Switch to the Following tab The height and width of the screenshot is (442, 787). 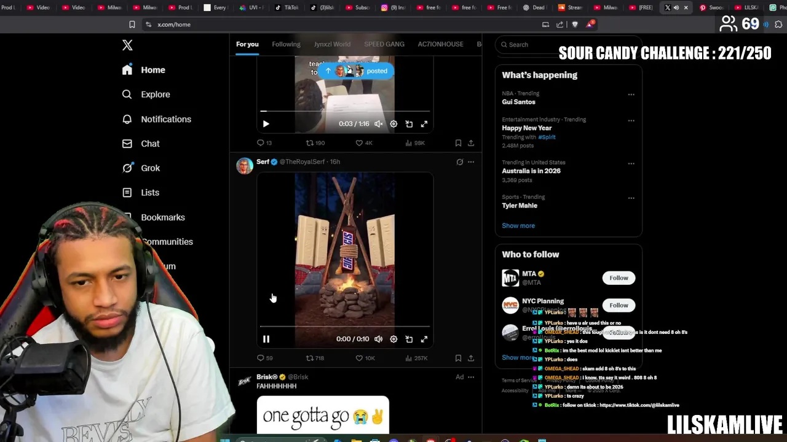[x=286, y=44]
